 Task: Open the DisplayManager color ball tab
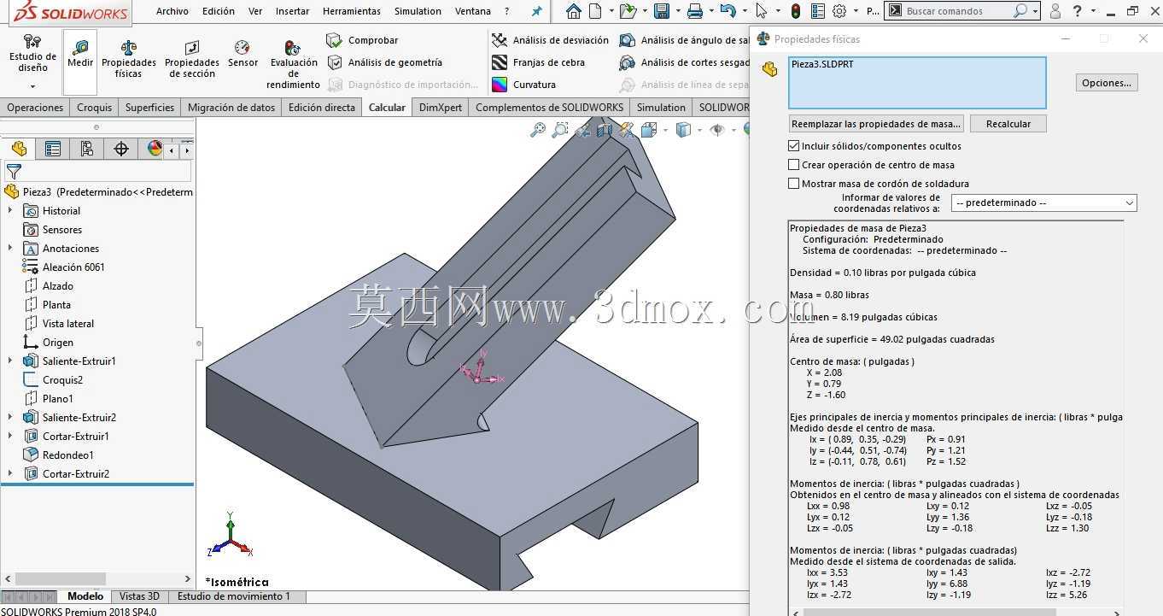coord(155,149)
